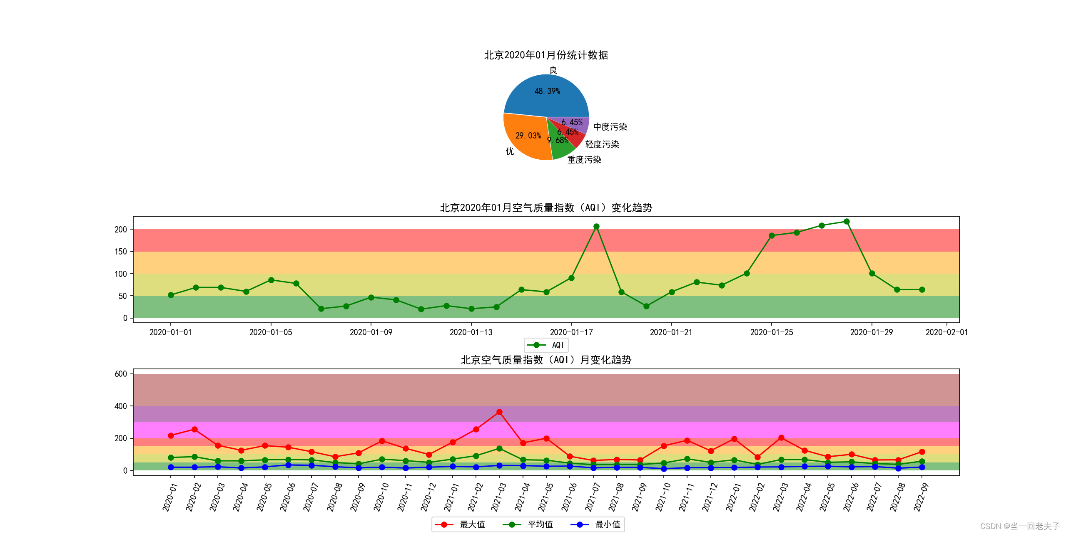This screenshot has height=534, width=1066.
Task: Toggle 最大值 series visibility in legend
Action: coord(444,525)
